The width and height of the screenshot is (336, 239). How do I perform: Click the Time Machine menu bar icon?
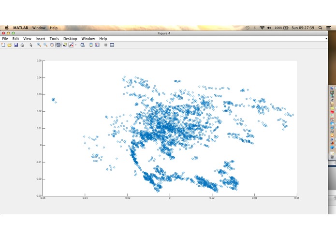pyautogui.click(x=247, y=28)
